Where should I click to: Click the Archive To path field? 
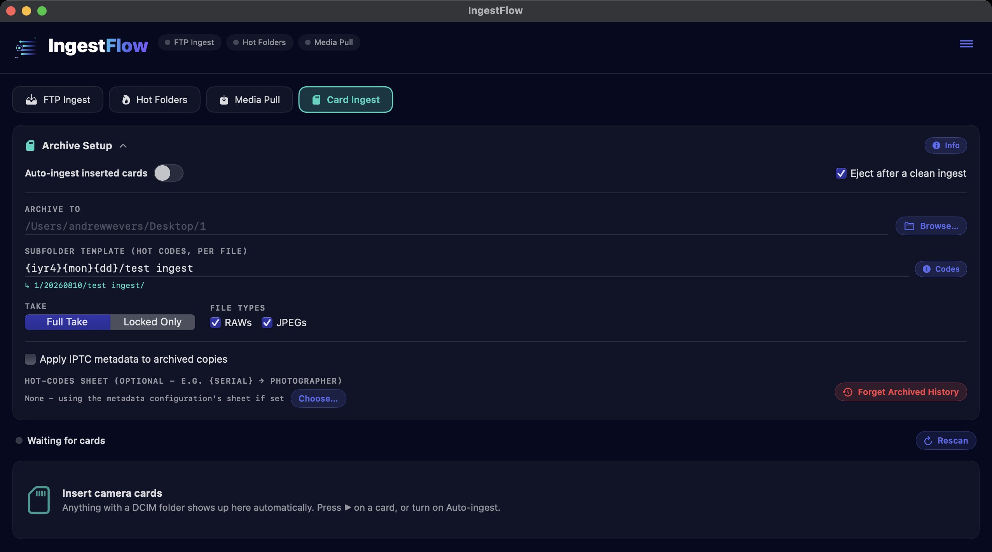tap(456, 226)
